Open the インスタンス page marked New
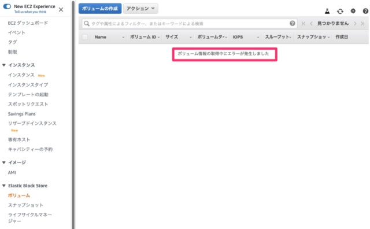The width and height of the screenshot is (370, 229). 21,75
